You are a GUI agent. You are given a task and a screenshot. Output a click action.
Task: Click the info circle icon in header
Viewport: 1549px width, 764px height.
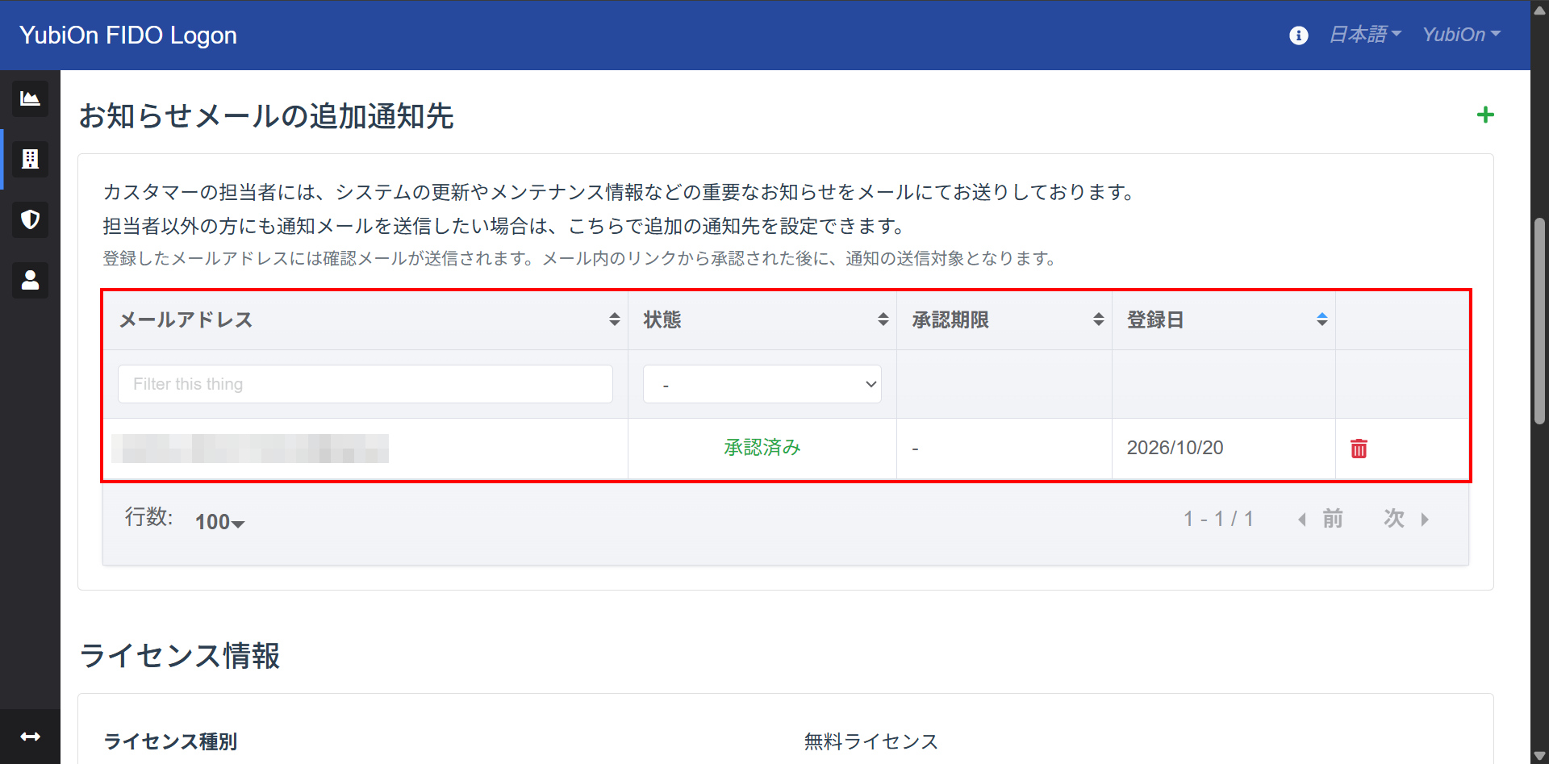coord(1298,35)
